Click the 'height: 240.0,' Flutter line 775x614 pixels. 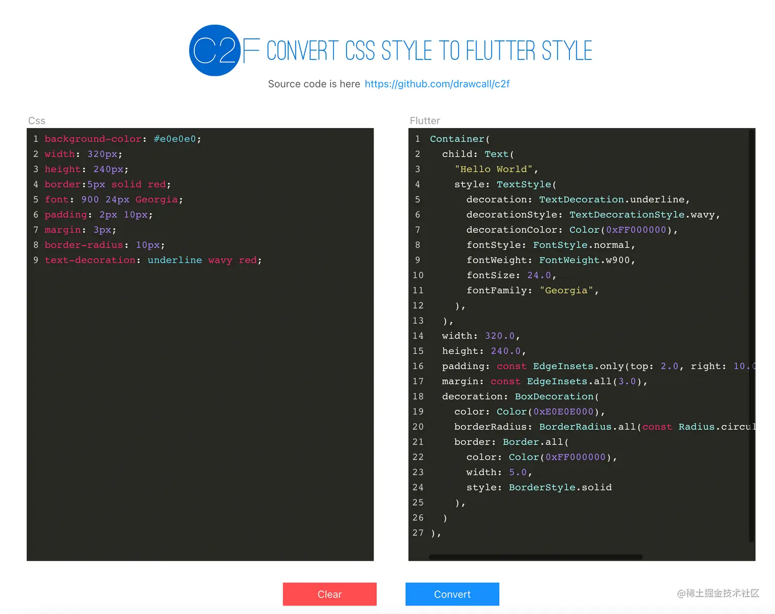[x=484, y=351]
